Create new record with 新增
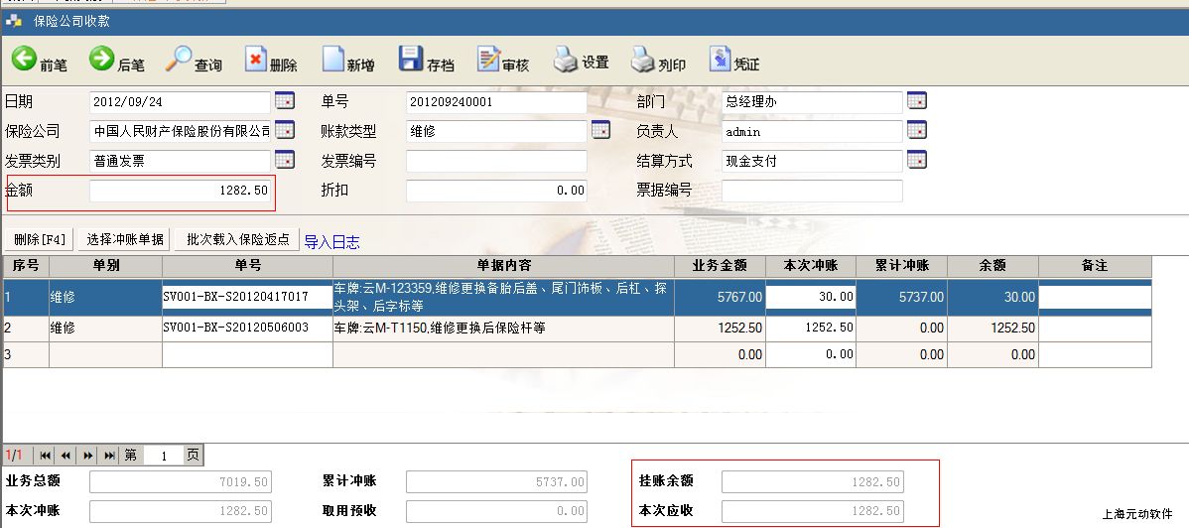 333,61
